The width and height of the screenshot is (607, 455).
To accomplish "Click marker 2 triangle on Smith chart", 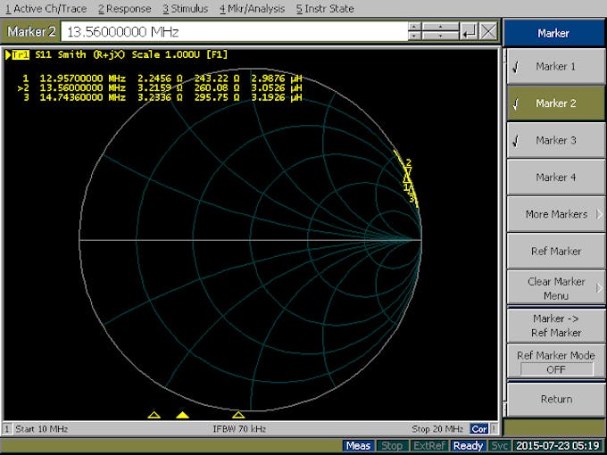I will click(409, 171).
